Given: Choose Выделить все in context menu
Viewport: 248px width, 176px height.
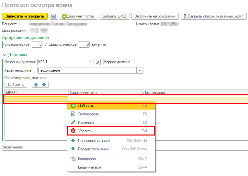Looking at the screenshot, I should [x=89, y=167].
